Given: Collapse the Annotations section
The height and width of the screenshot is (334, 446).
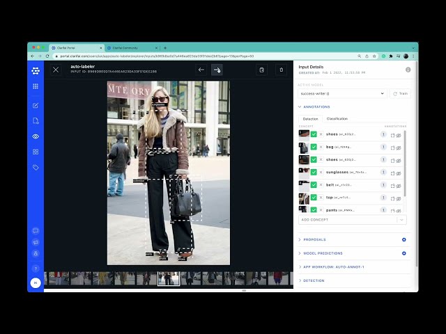Looking at the screenshot, I should tap(314, 106).
